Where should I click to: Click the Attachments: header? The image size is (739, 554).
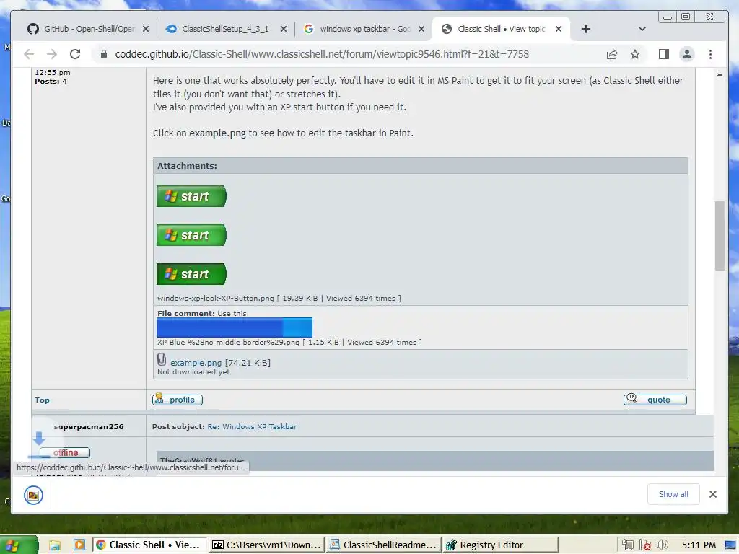[x=187, y=166]
